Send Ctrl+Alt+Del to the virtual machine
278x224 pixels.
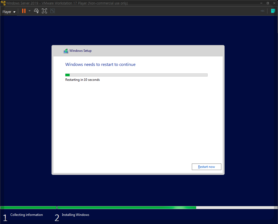click(x=36, y=11)
